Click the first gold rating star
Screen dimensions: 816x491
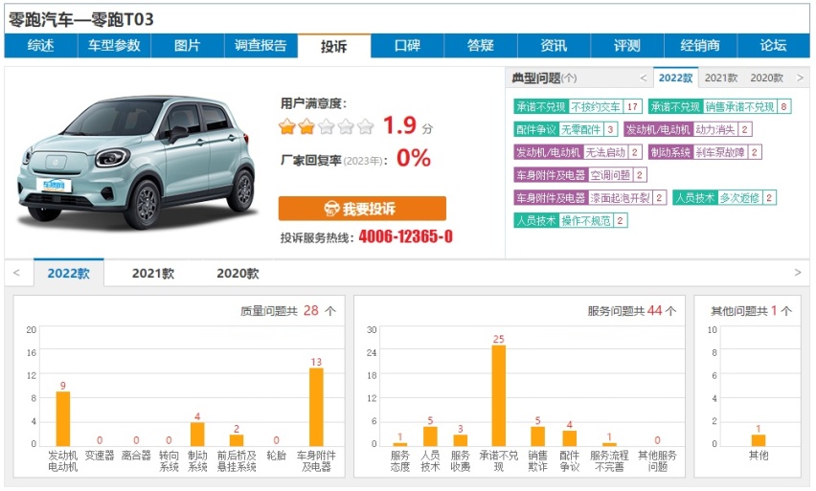pos(286,126)
